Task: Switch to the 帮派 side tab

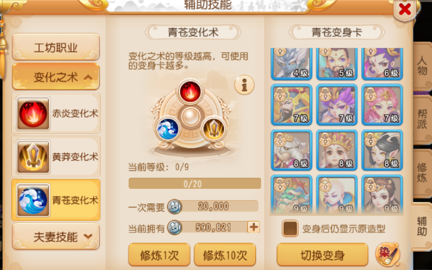Action: pos(422,120)
